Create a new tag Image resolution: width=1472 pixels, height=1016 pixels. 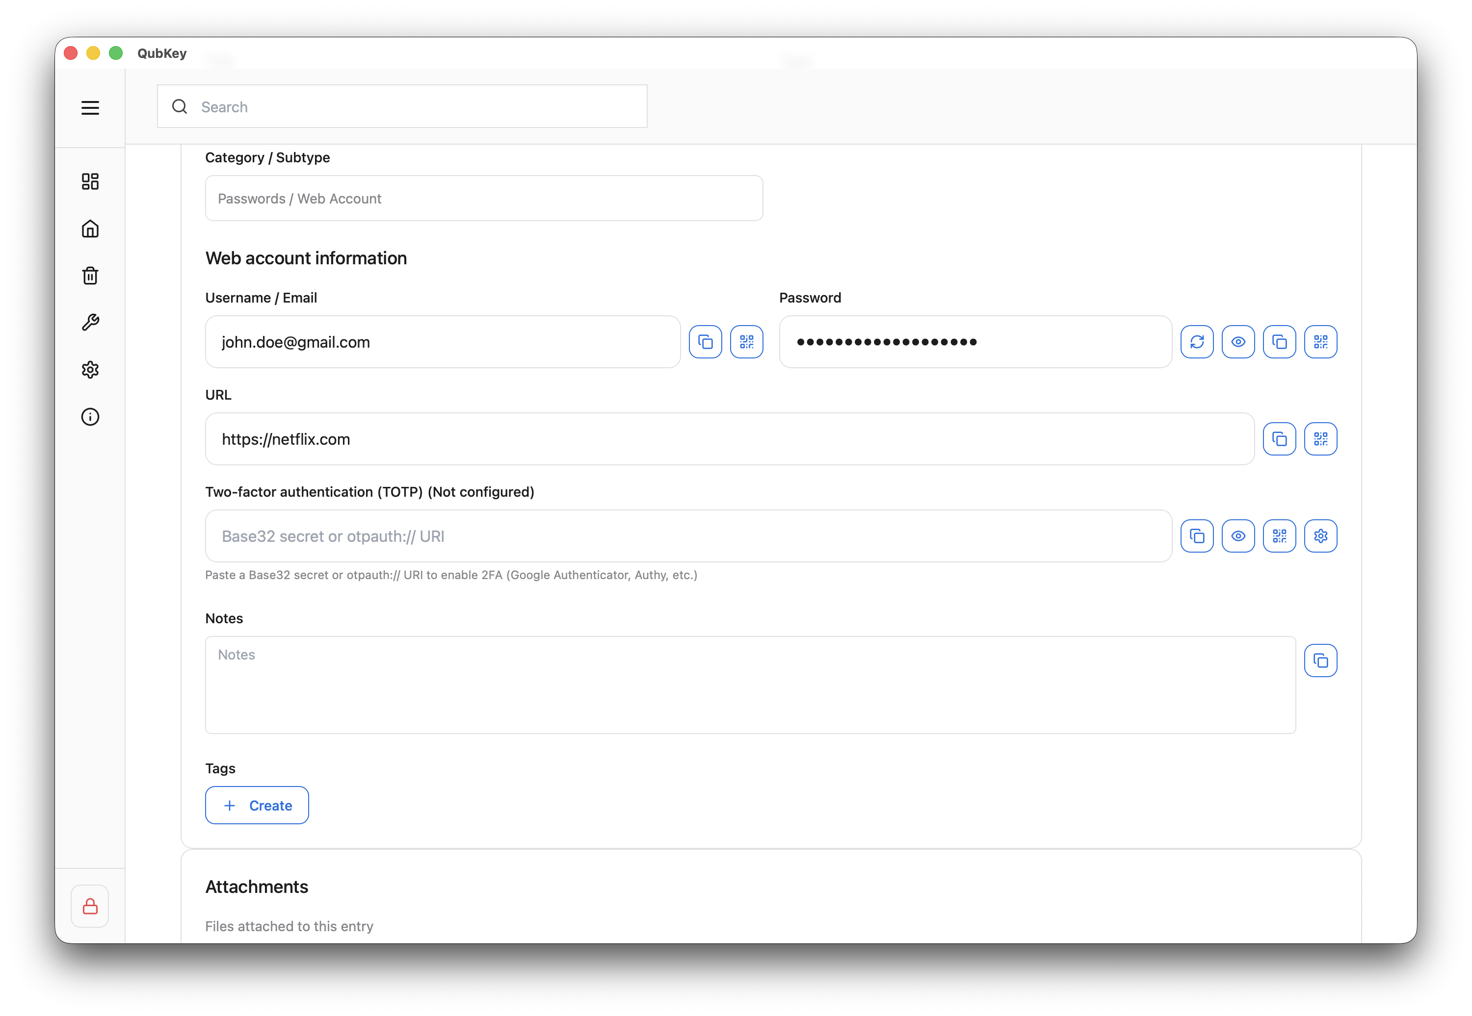click(257, 805)
